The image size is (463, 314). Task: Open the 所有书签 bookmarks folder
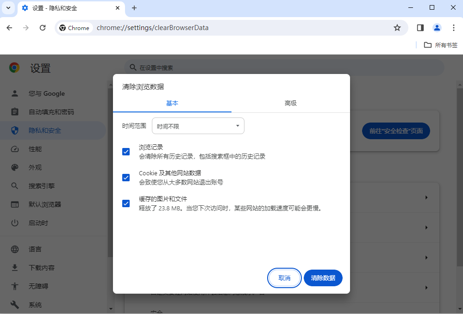441,45
